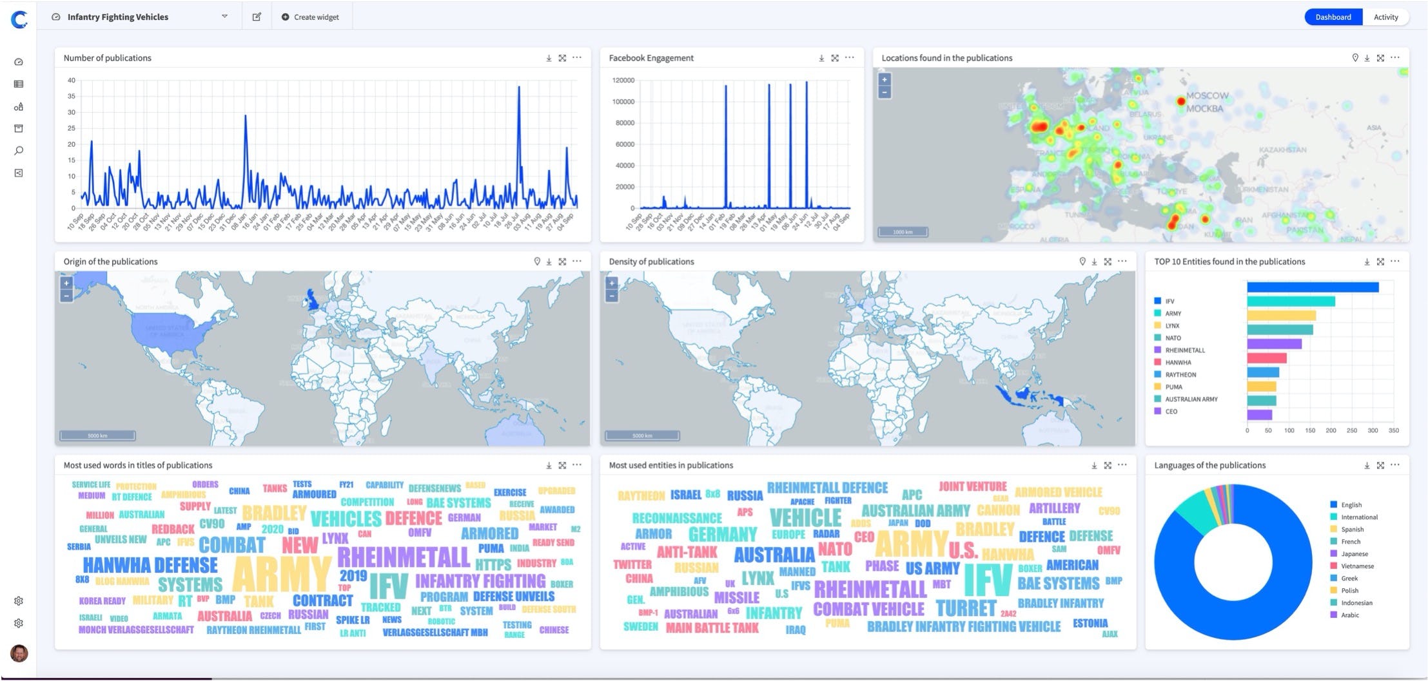Download the Most used entities word cloud

[x=1094, y=465]
